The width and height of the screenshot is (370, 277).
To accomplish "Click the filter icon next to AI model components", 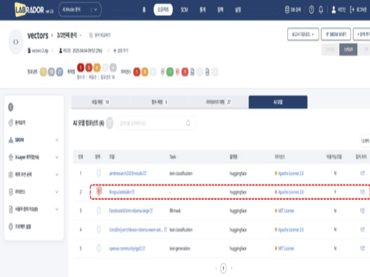I will [x=110, y=123].
